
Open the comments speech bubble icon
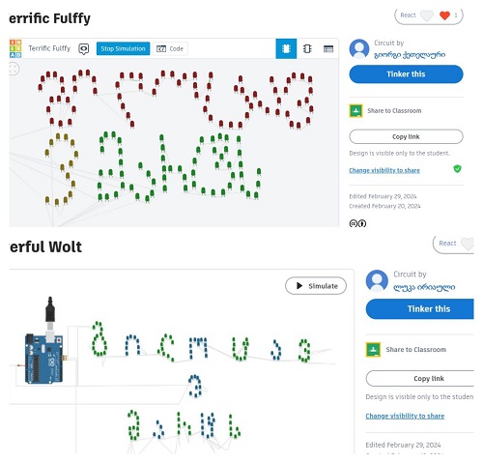pyautogui.click(x=84, y=49)
